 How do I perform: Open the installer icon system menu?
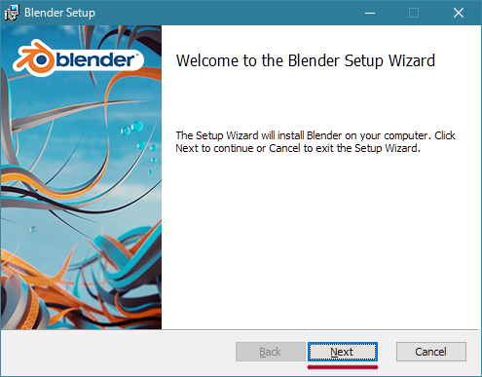[x=12, y=13]
